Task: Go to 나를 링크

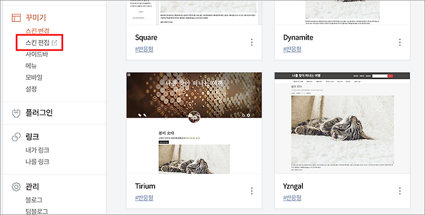Action: (x=37, y=162)
